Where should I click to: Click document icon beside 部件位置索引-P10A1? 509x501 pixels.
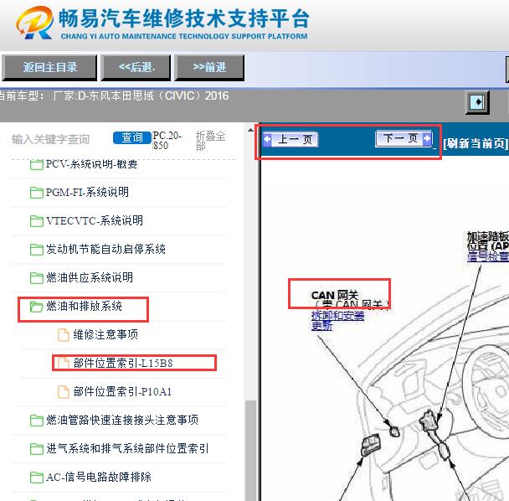(64, 392)
